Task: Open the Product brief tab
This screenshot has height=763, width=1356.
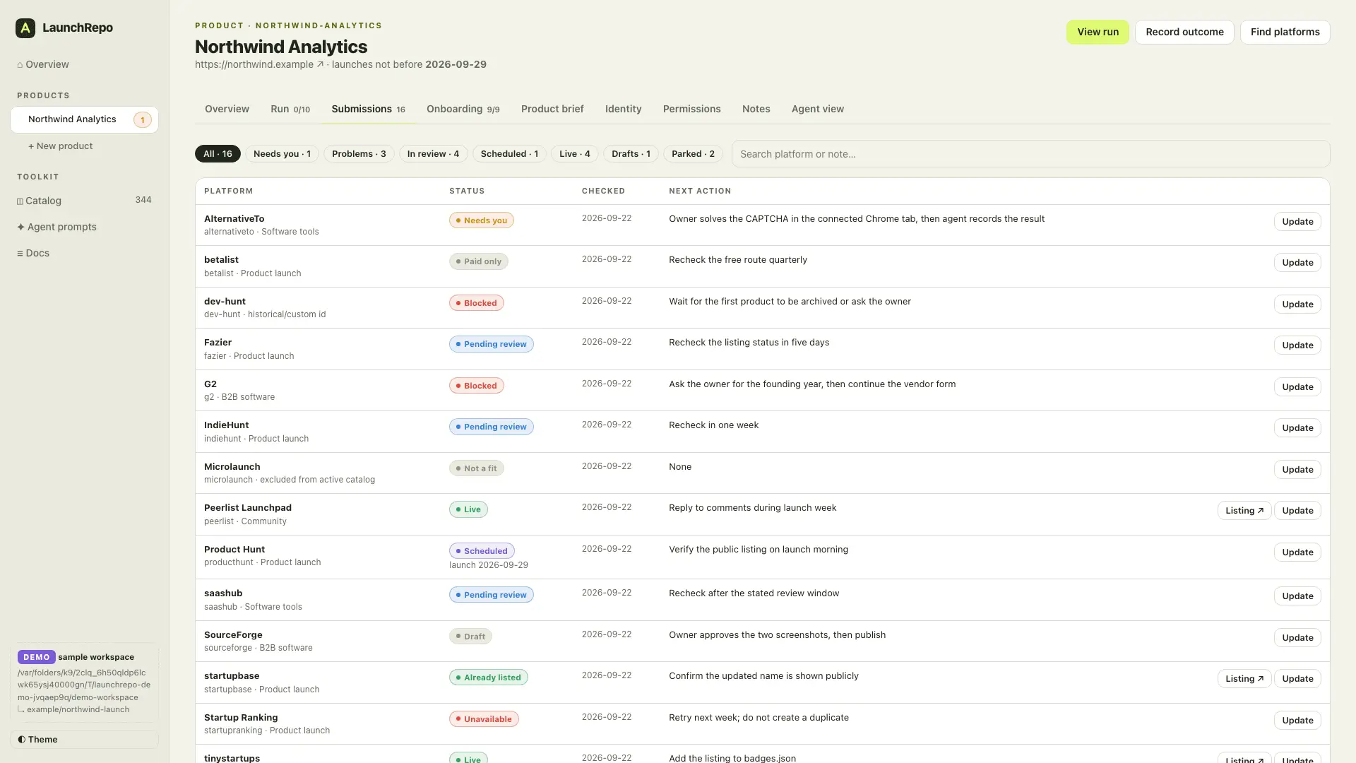Action: (552, 109)
